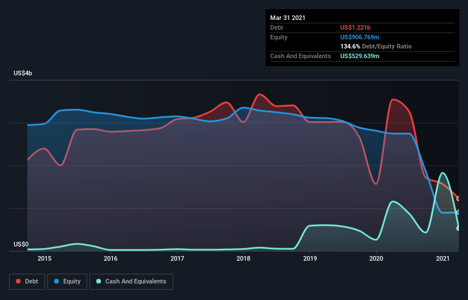Click the US$529.639m cash value
This screenshot has width=468, height=300.
pyautogui.click(x=360, y=56)
